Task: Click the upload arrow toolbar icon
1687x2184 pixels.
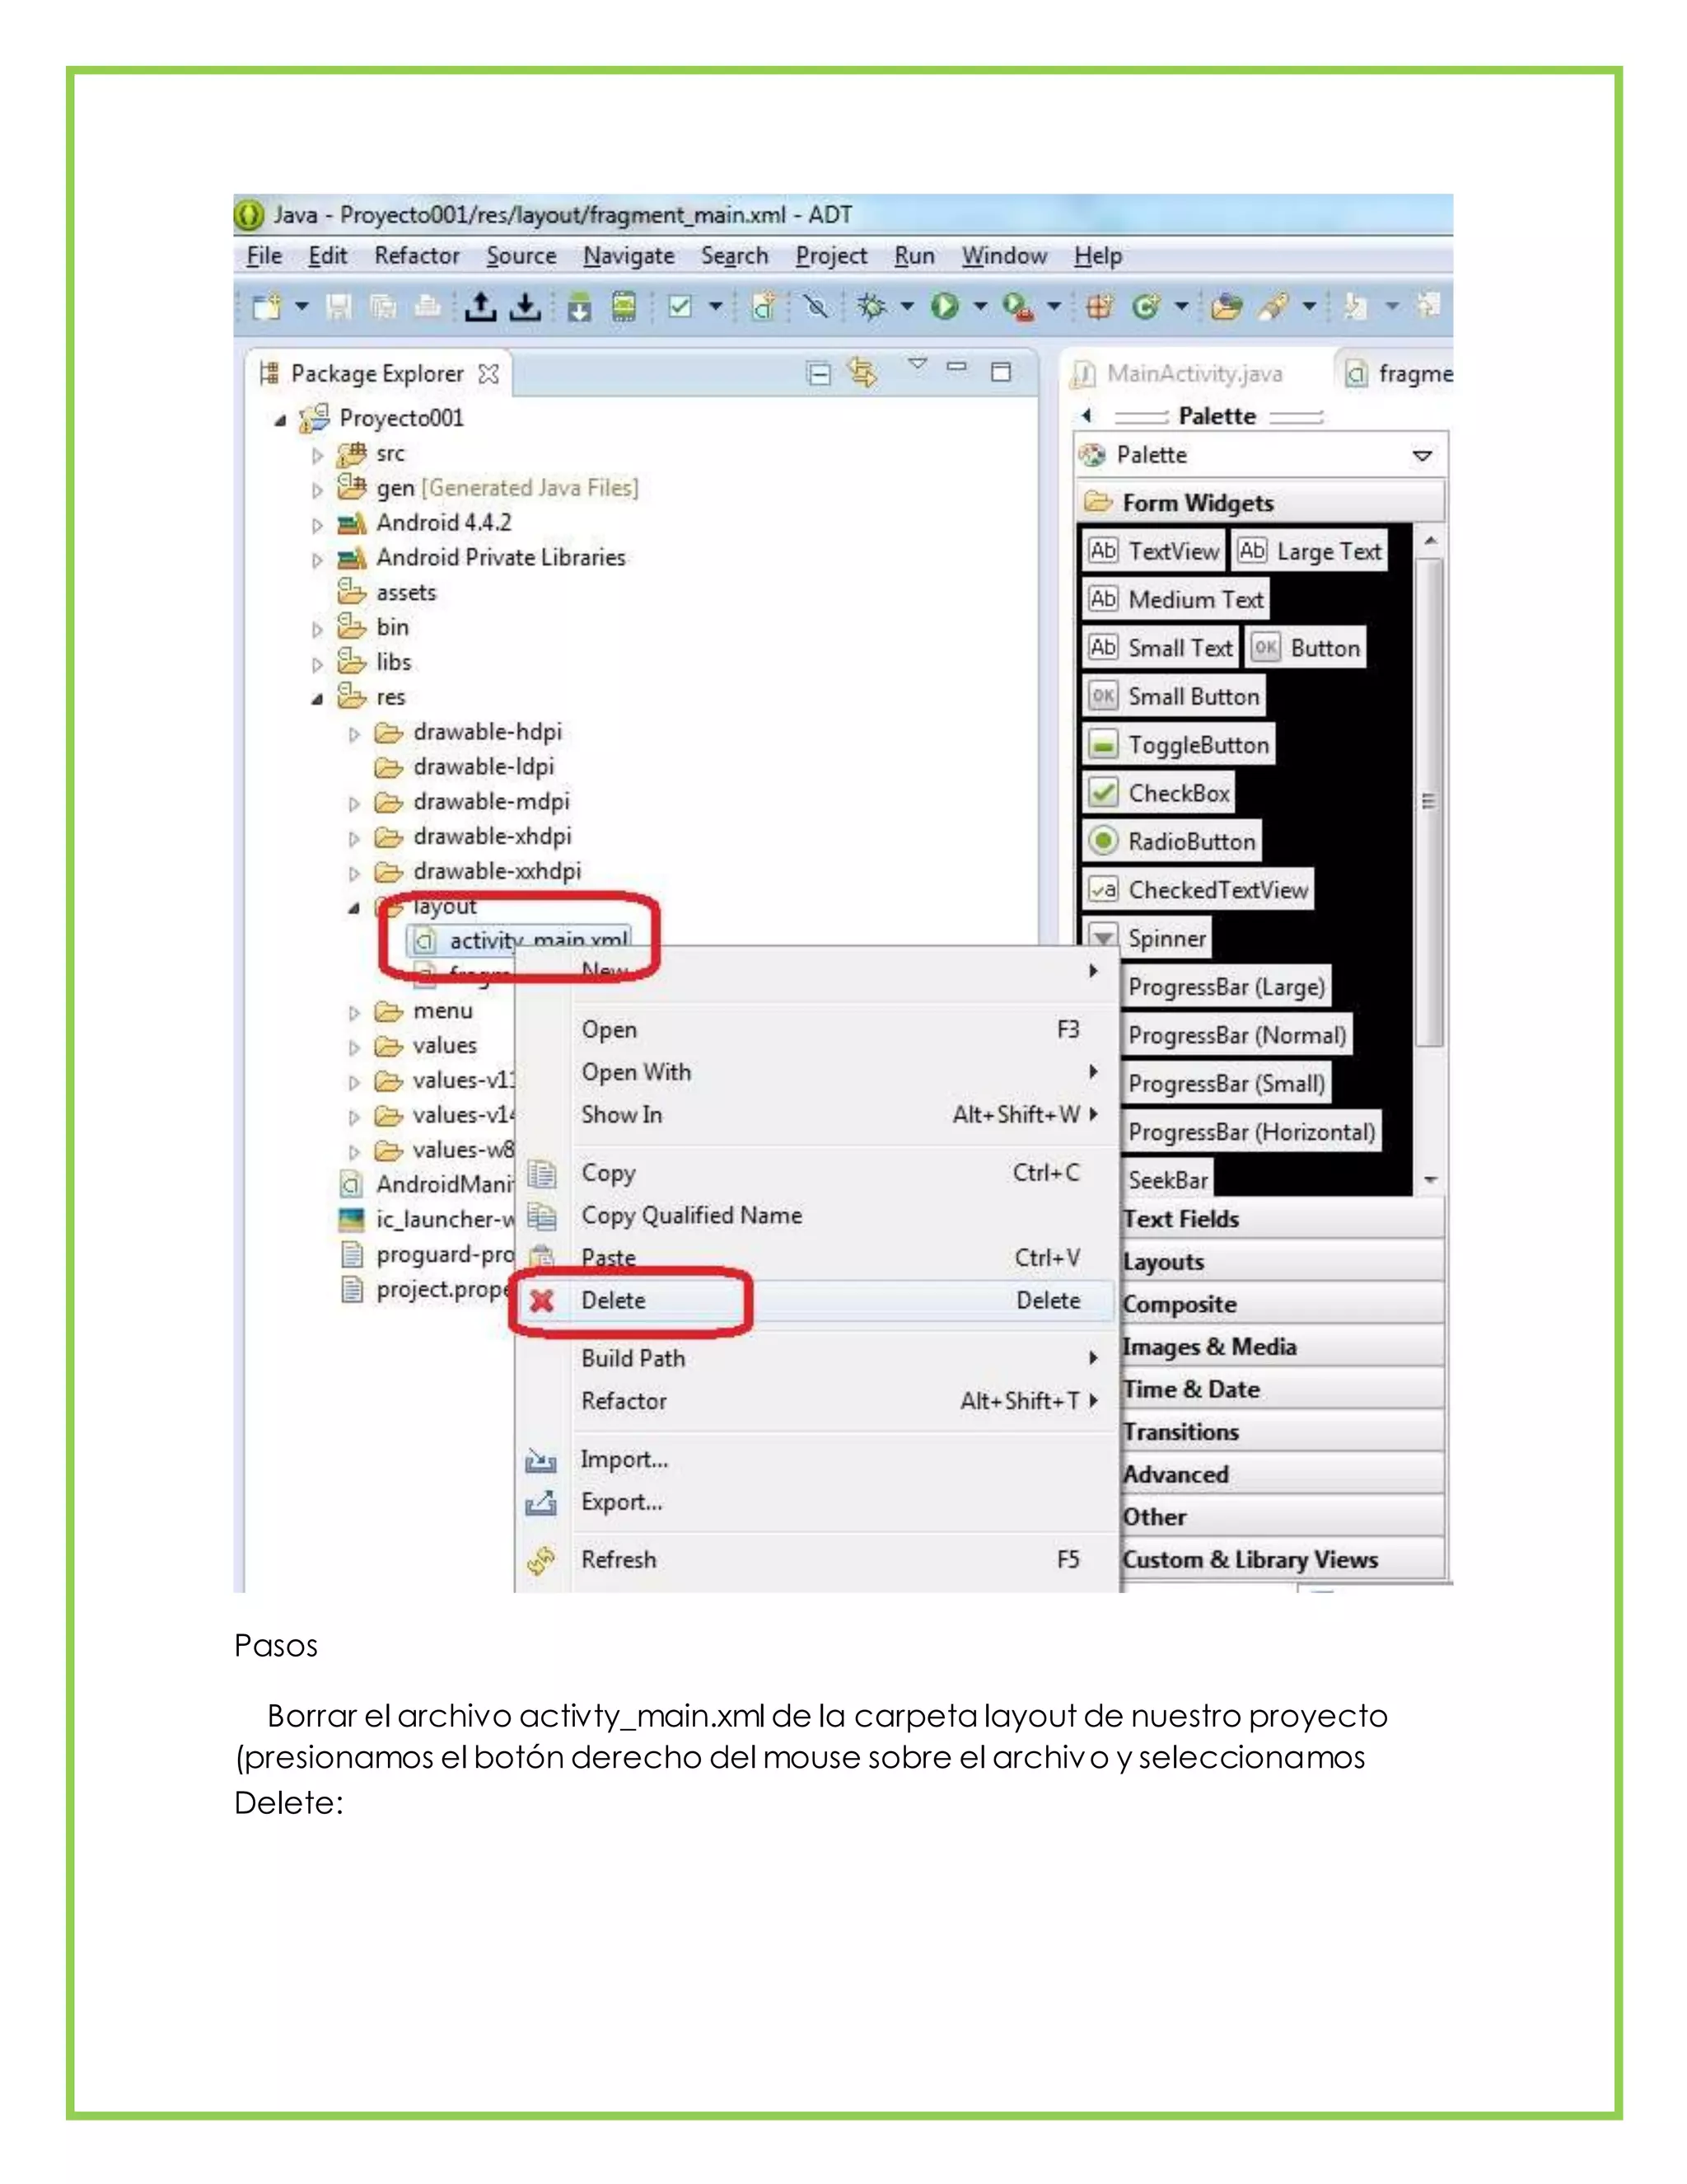Action: pyautogui.click(x=479, y=306)
